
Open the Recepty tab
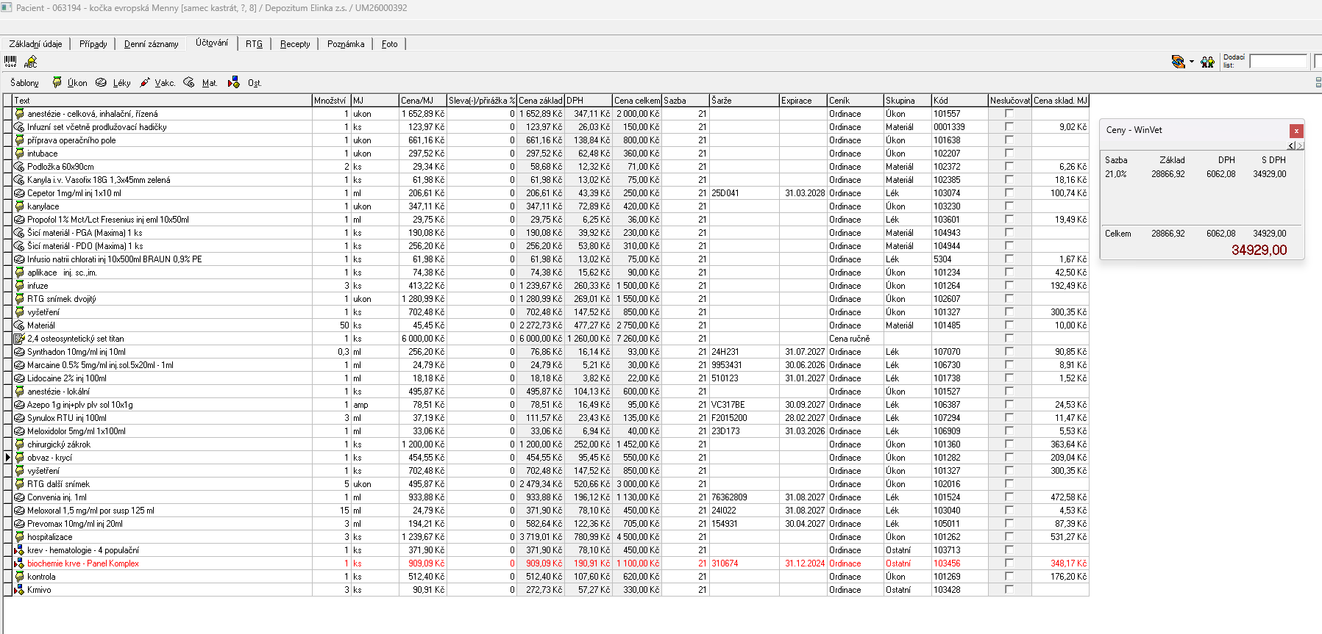point(295,44)
